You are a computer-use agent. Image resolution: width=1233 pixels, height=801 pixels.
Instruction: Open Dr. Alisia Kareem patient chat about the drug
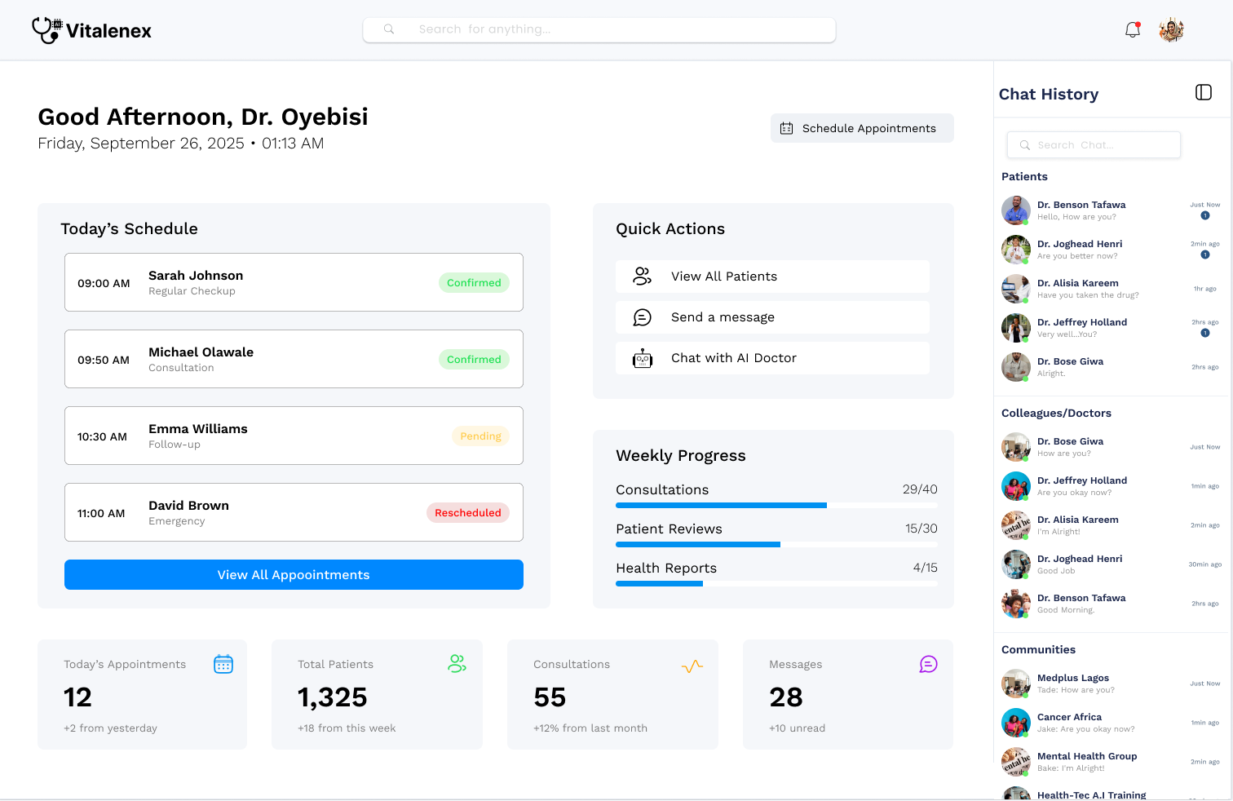click(1111, 289)
